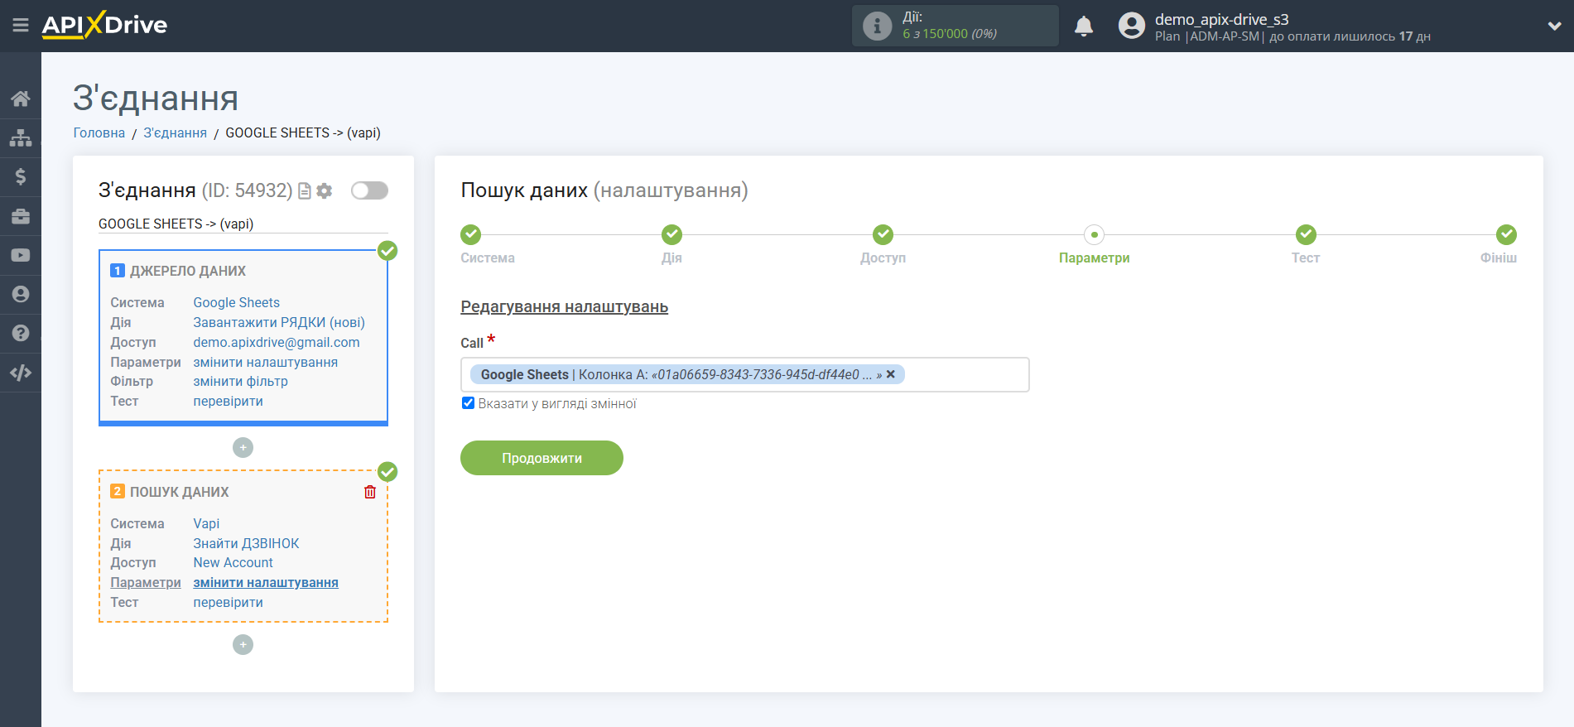Click the Параметри label in data search block
Image resolution: width=1574 pixels, height=727 pixels.
point(146,582)
